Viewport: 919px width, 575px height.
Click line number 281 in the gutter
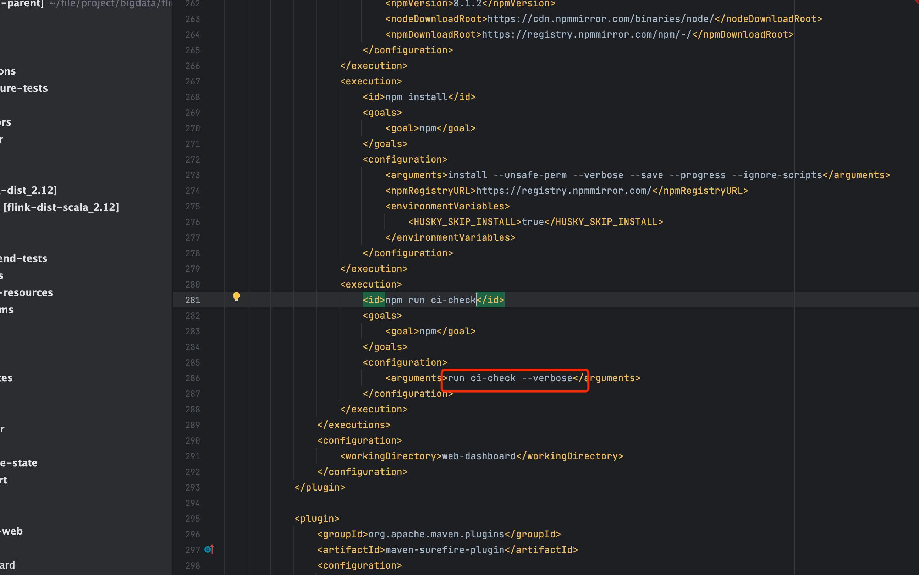coord(193,300)
